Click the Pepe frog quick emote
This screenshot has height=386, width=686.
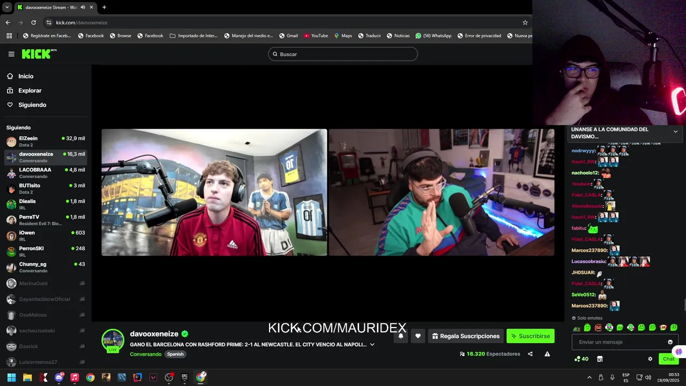tap(576, 328)
